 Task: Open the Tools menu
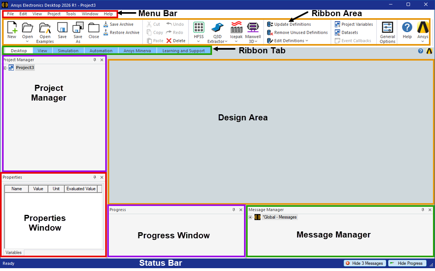71,14
